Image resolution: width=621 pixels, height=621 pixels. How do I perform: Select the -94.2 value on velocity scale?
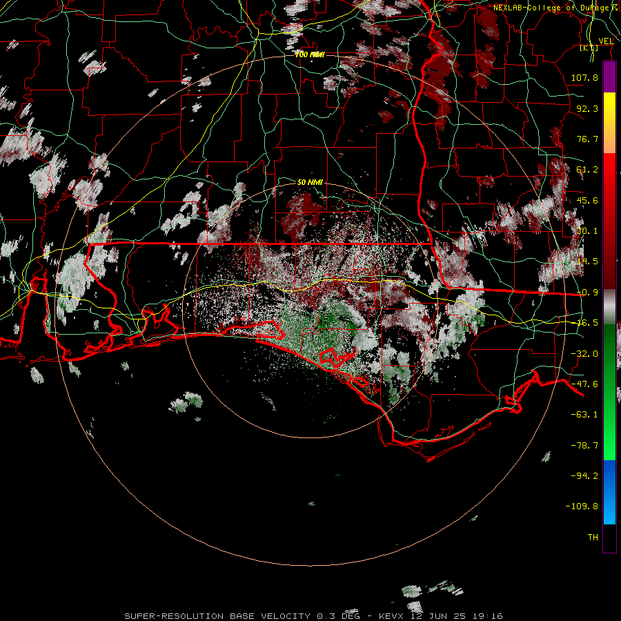[584, 476]
